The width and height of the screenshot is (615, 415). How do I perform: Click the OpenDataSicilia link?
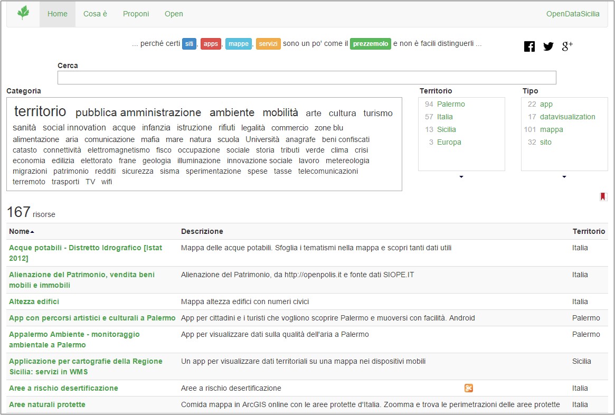pyautogui.click(x=573, y=14)
